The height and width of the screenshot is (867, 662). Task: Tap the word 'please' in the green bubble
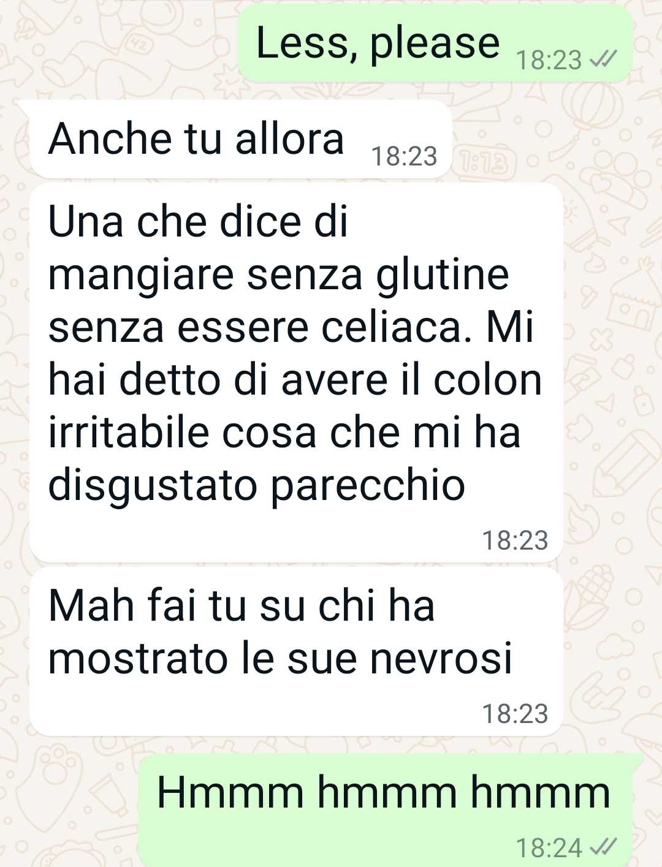[435, 45]
